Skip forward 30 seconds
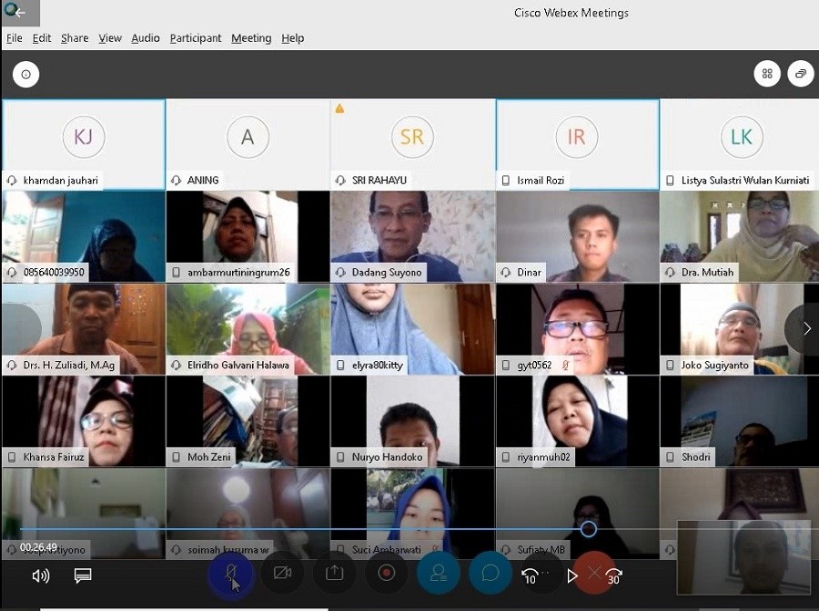The height and width of the screenshot is (611, 819). coord(614,576)
